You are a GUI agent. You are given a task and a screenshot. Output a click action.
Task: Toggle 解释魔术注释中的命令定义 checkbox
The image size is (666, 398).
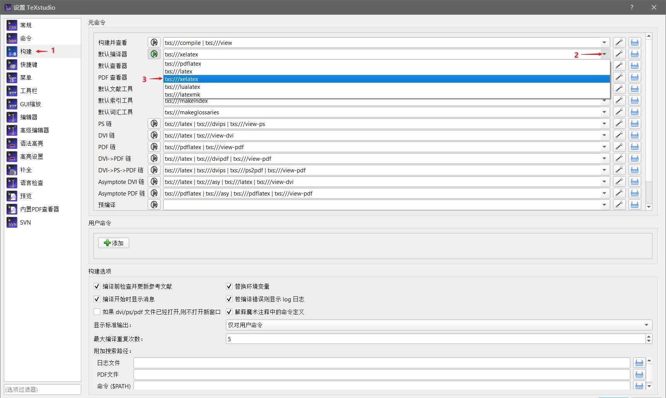[x=229, y=312]
